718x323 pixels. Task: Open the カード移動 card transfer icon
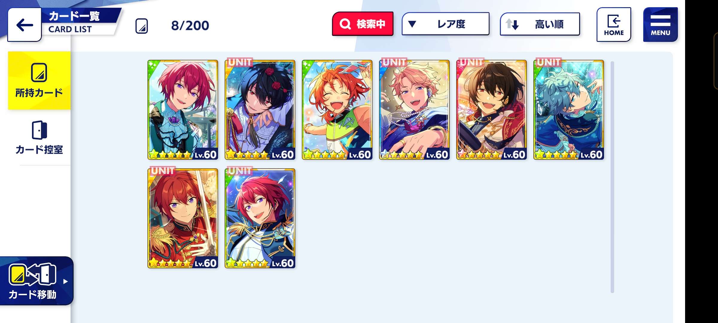(x=32, y=274)
